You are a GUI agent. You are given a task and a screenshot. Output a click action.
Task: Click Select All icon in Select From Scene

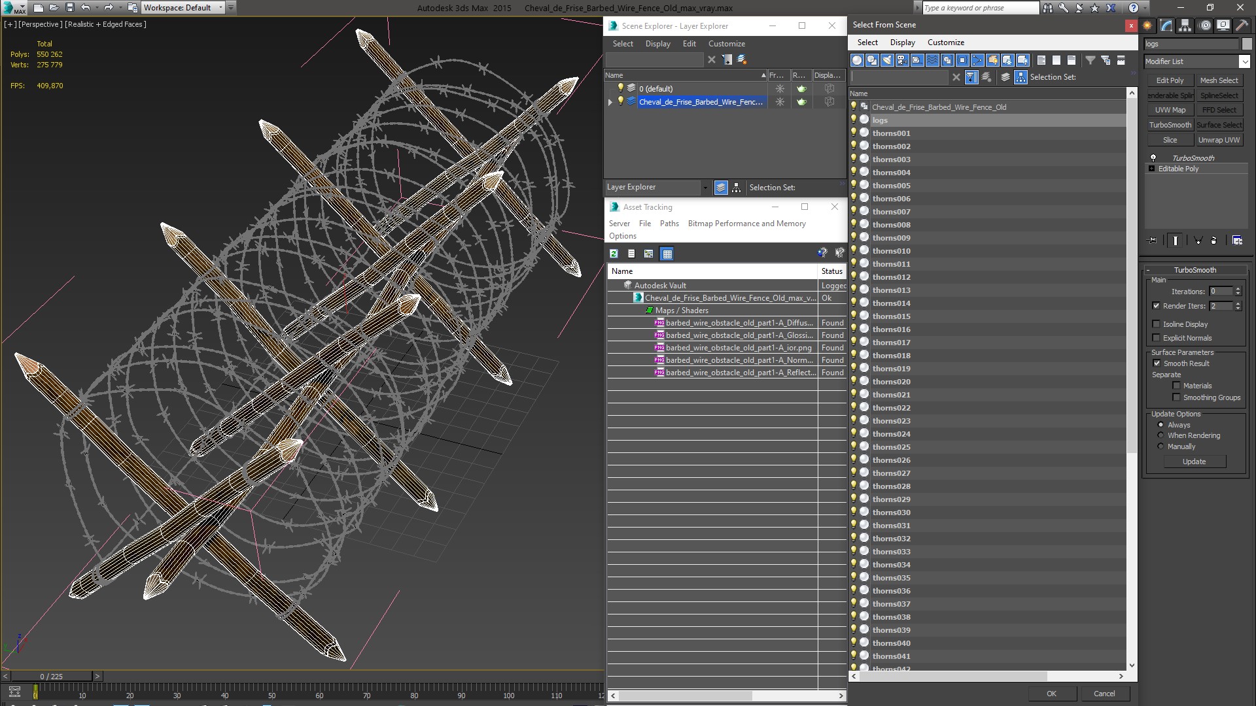click(x=1041, y=60)
